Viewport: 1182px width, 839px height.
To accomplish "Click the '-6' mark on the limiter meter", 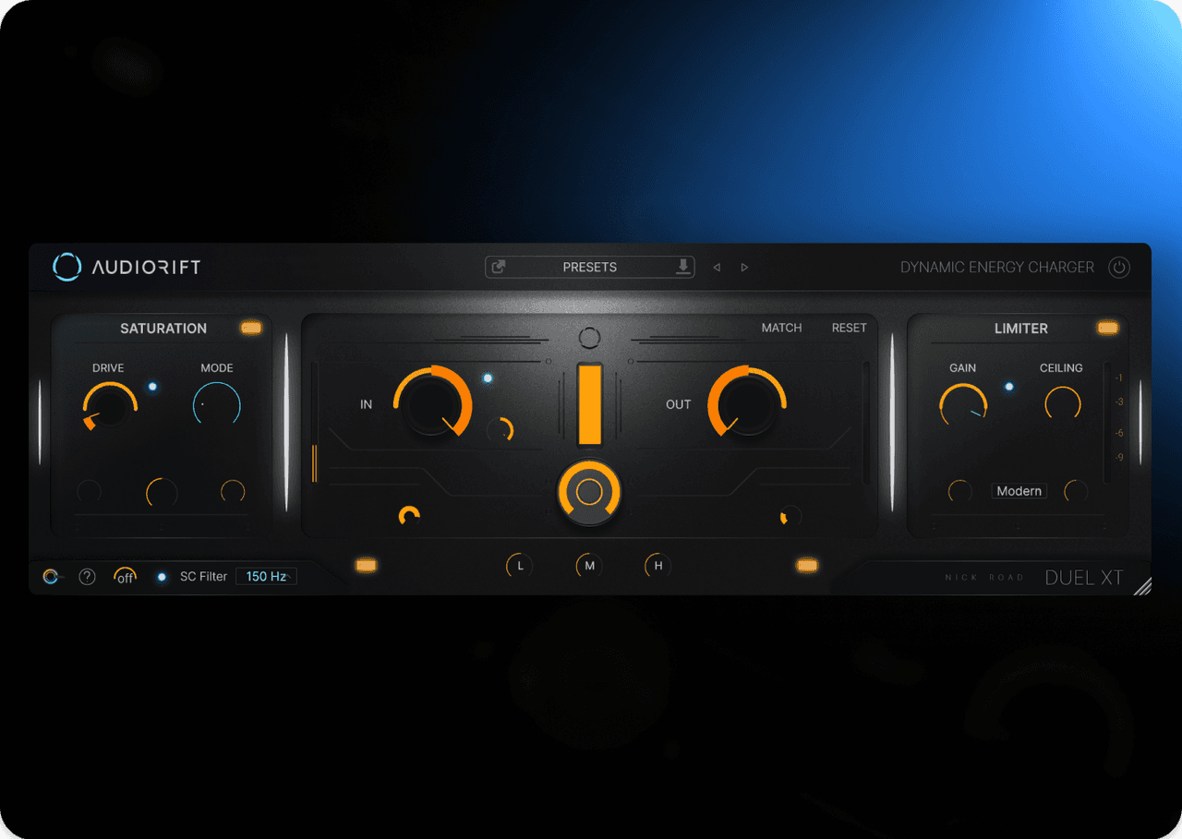I will pos(1118,433).
